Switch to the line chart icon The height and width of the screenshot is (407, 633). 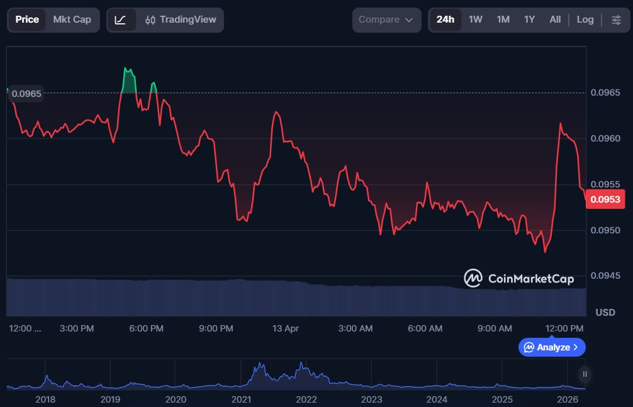click(x=120, y=20)
